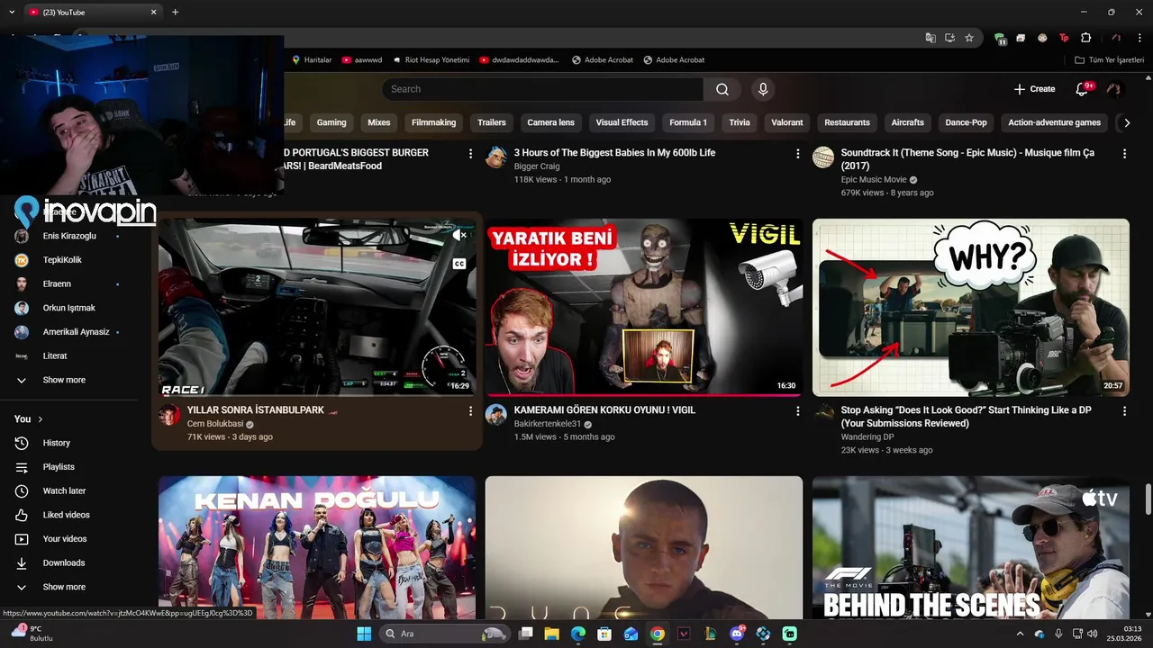Open the F1 Behind The Scenes thumbnail
Image resolution: width=1153 pixels, height=648 pixels.
pyautogui.click(x=971, y=547)
